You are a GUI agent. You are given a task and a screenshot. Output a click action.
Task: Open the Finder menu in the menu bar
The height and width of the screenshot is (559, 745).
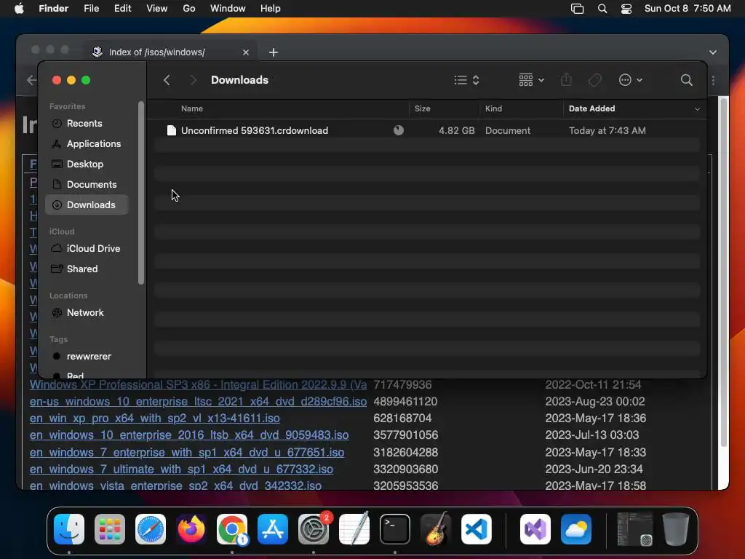coord(54,9)
